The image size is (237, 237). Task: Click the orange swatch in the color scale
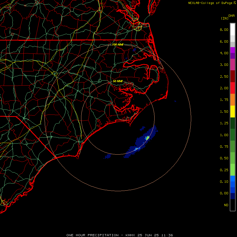(x=233, y=100)
